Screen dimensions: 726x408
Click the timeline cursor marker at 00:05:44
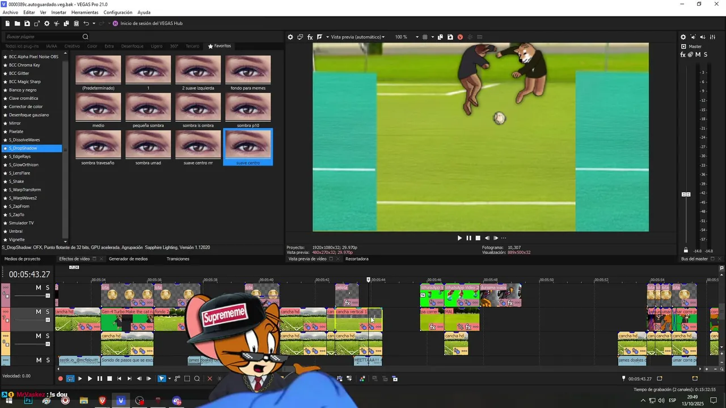(369, 279)
